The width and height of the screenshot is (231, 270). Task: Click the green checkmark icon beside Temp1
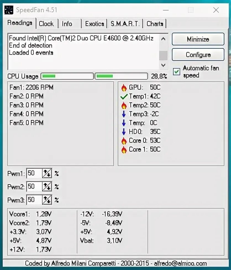pyautogui.click(x=124, y=97)
